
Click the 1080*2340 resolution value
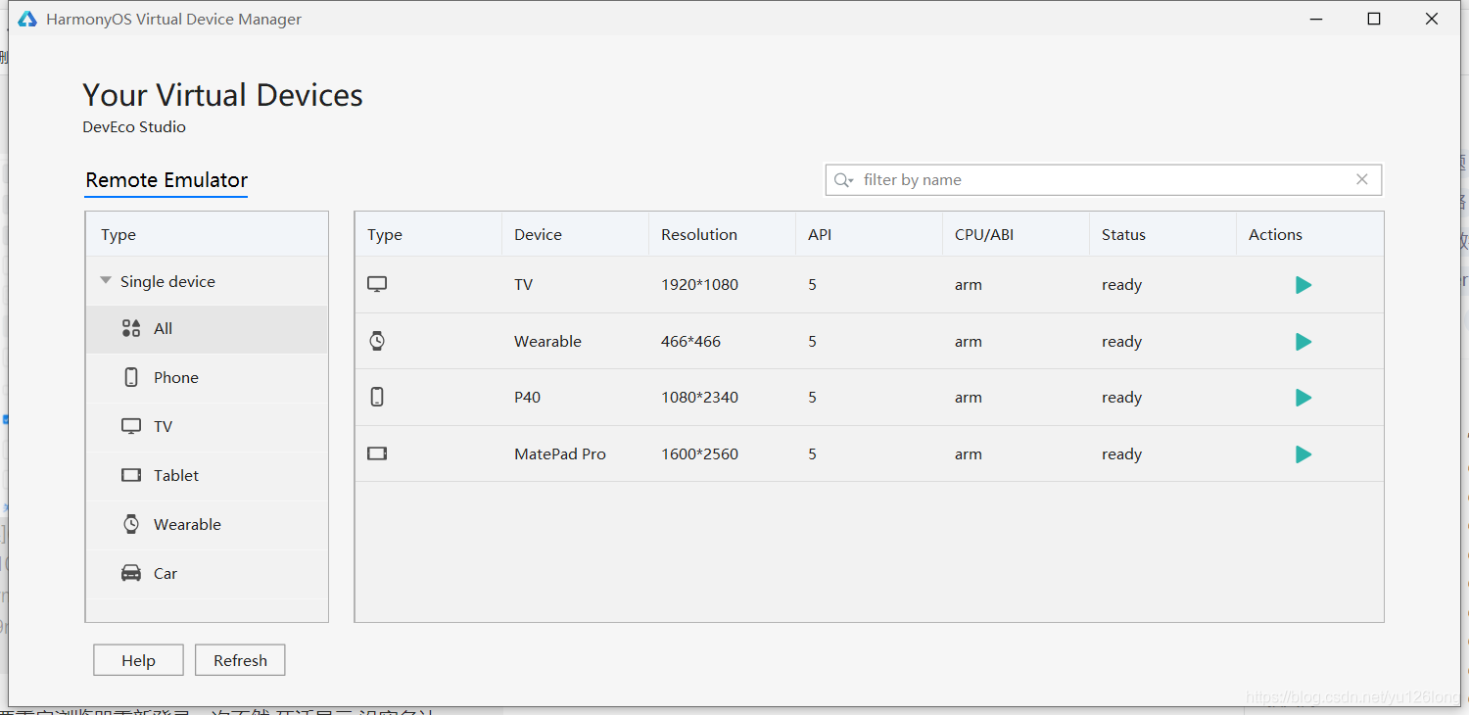(x=699, y=398)
